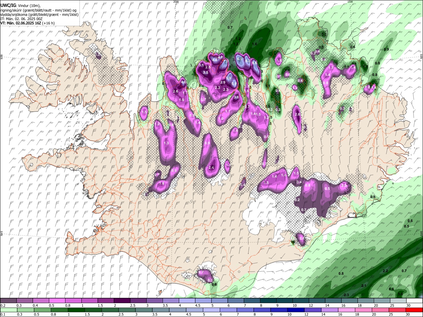This screenshot has height=317, width=423.
Task: Click the 'rigning/skúrir' legend description line
Action: coord(38,10)
